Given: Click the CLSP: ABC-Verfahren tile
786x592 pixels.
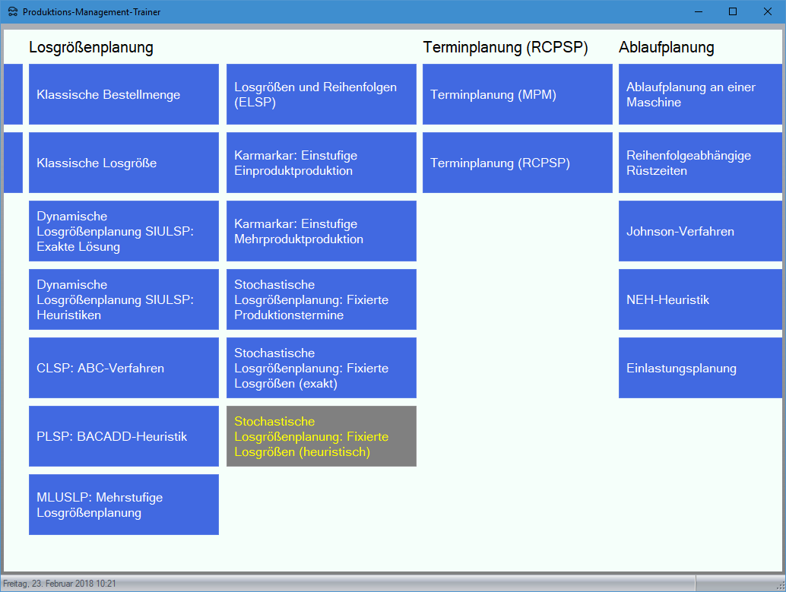Looking at the screenshot, I should coord(124,368).
